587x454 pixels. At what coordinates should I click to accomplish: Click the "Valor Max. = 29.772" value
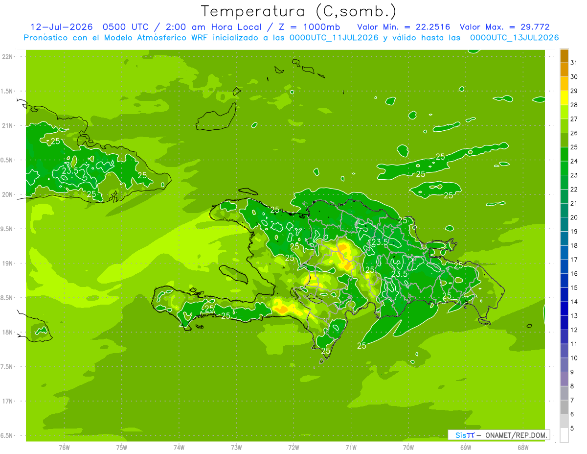tap(505, 27)
